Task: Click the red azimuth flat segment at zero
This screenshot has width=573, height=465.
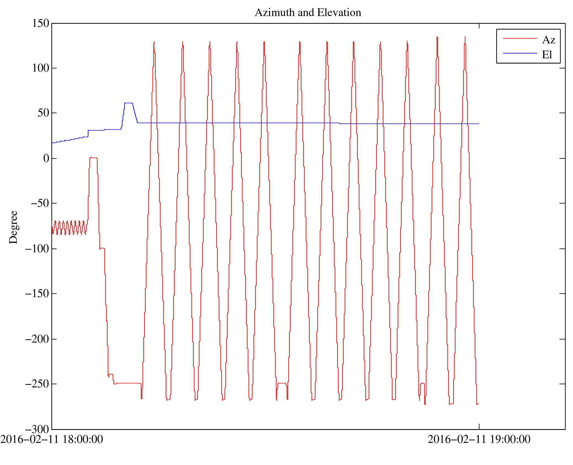Action: [94, 158]
